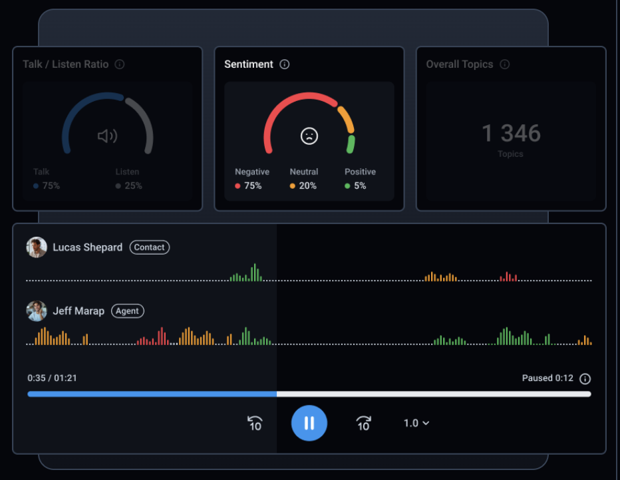
Task: Click Lucas Shepard's avatar
Action: click(x=37, y=247)
